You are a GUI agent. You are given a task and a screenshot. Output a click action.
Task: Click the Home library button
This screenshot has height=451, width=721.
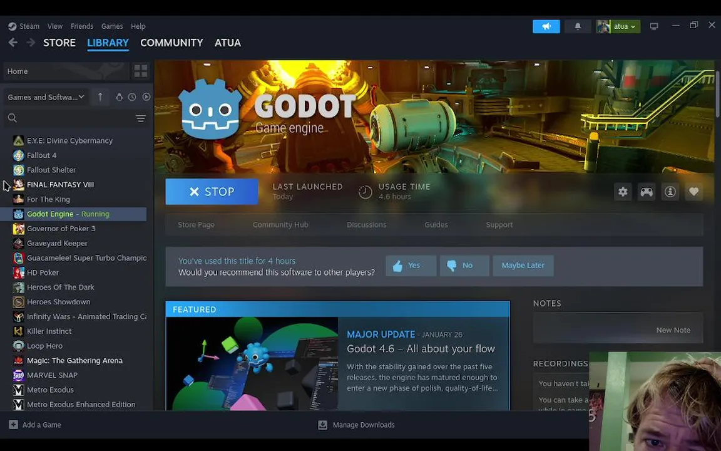click(66, 71)
